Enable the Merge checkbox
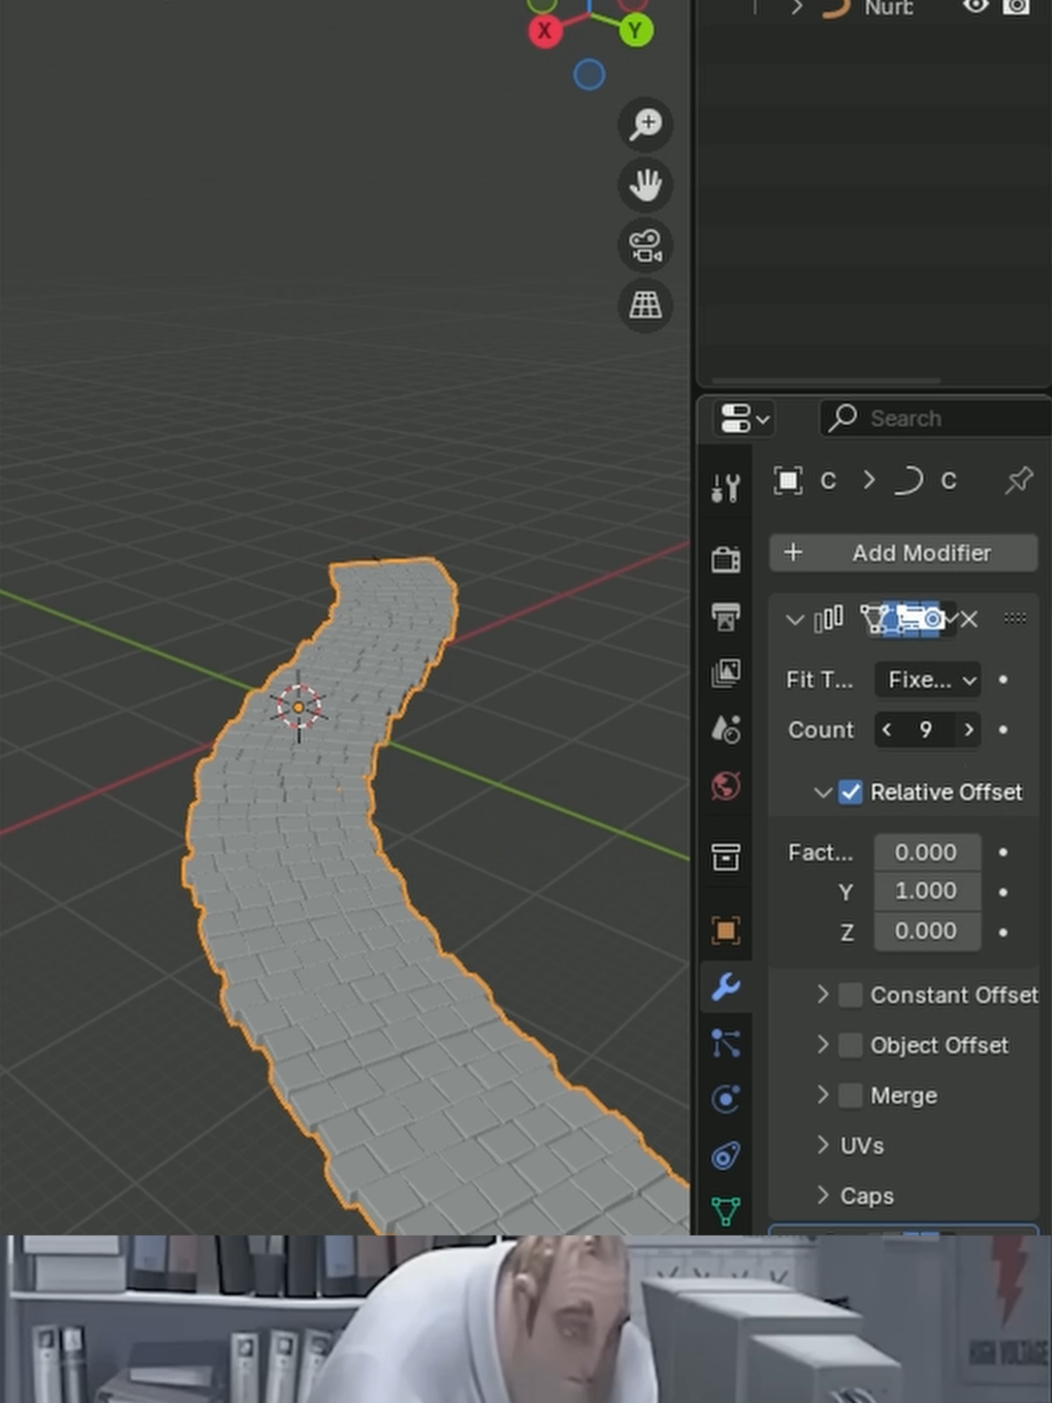The image size is (1052, 1403). [x=850, y=1096]
